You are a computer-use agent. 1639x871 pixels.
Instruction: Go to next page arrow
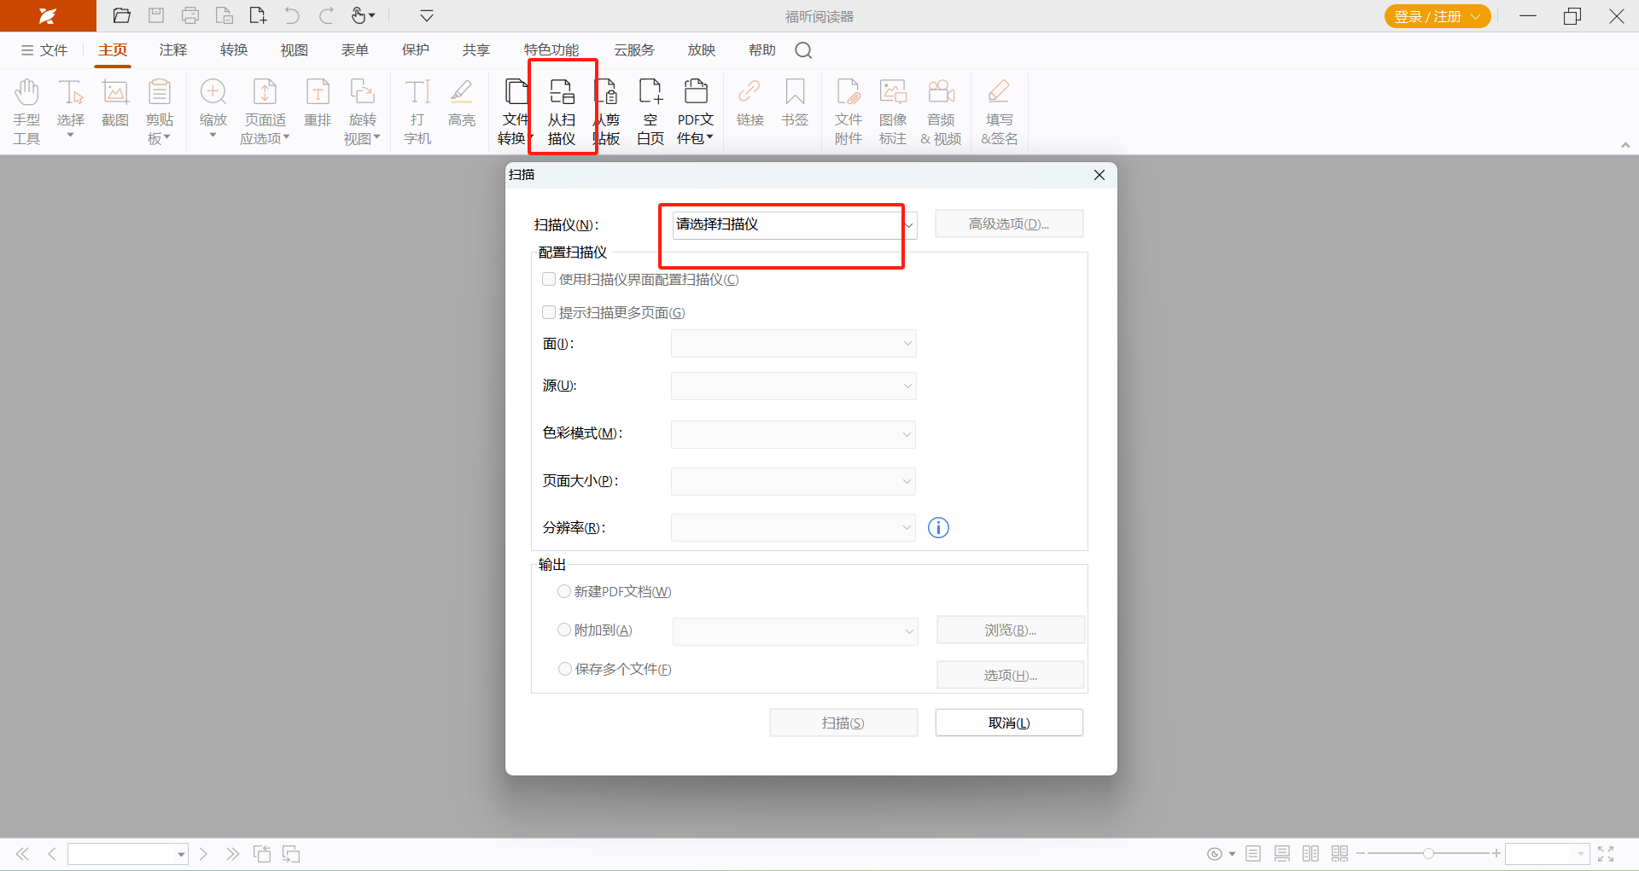point(203,854)
